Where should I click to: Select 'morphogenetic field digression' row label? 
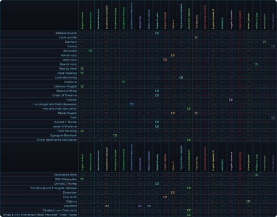pyautogui.click(x=55, y=104)
